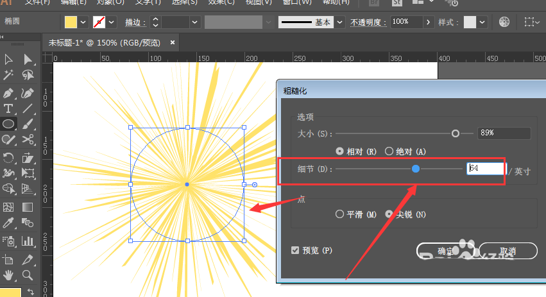This screenshot has height=297, width=546.
Task: Click the 大小 (S) size slider handle
Action: point(455,133)
